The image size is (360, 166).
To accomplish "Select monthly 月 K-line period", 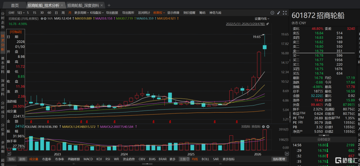I will coord(70,13).
